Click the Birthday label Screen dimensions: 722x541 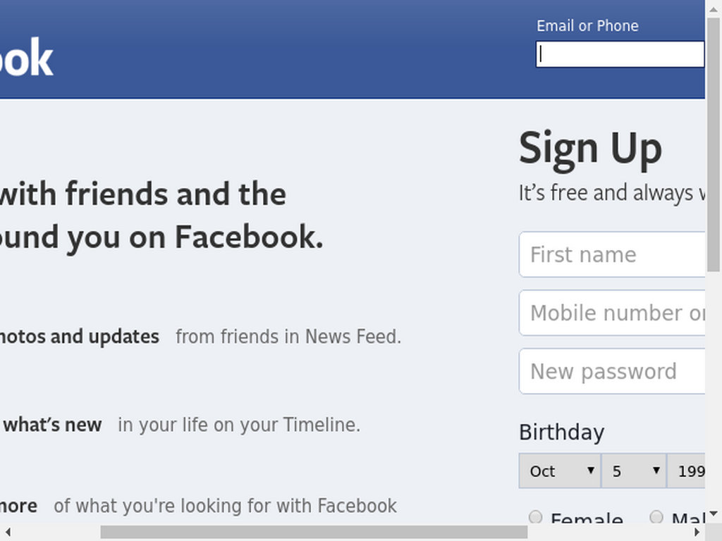tap(562, 433)
